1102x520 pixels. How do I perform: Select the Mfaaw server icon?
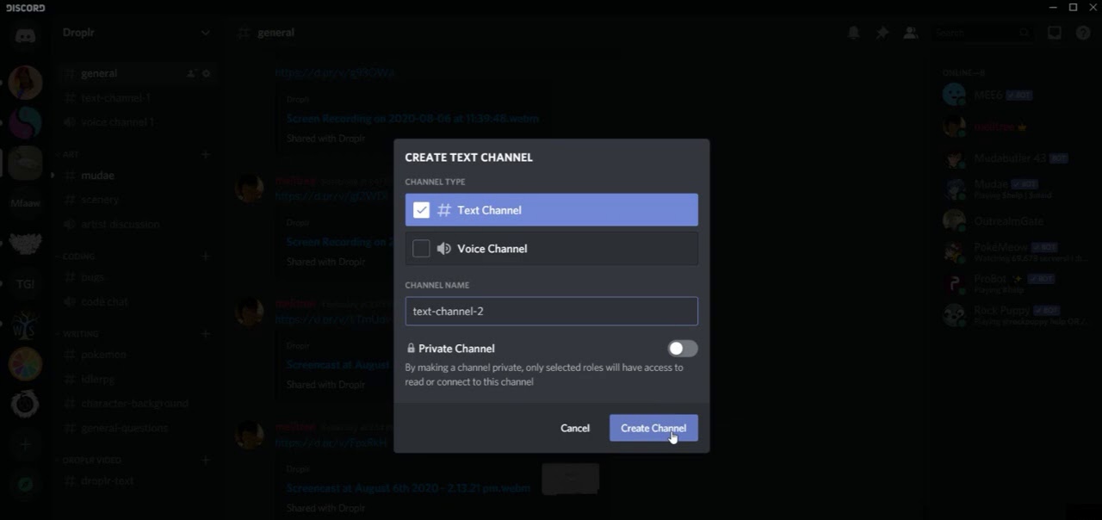pyautogui.click(x=25, y=203)
